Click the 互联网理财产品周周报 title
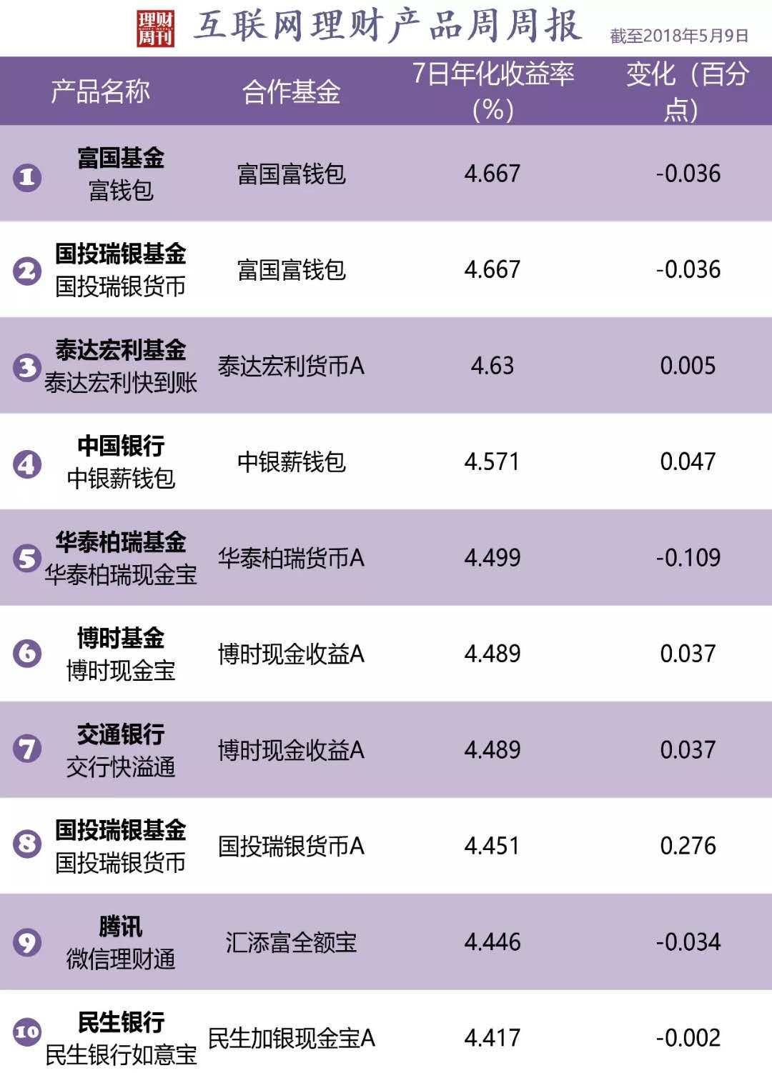Screen dimensions: 772x1073 tap(388, 26)
